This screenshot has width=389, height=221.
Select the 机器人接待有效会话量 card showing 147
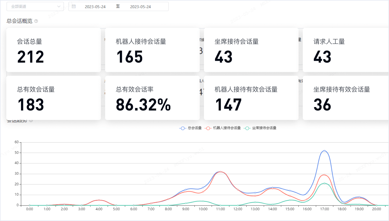click(x=251, y=98)
